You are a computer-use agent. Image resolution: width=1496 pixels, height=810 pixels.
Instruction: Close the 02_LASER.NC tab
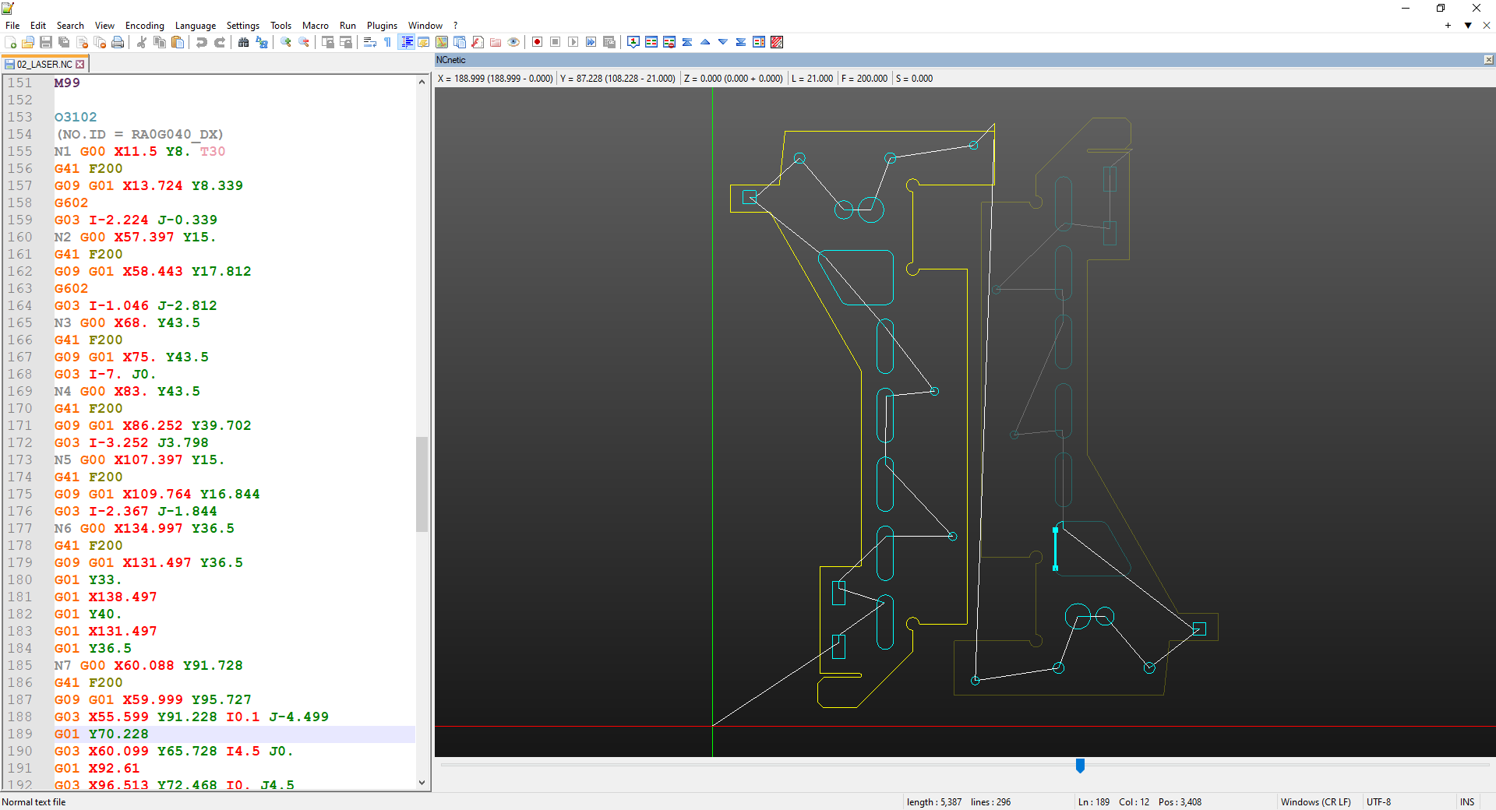point(80,65)
